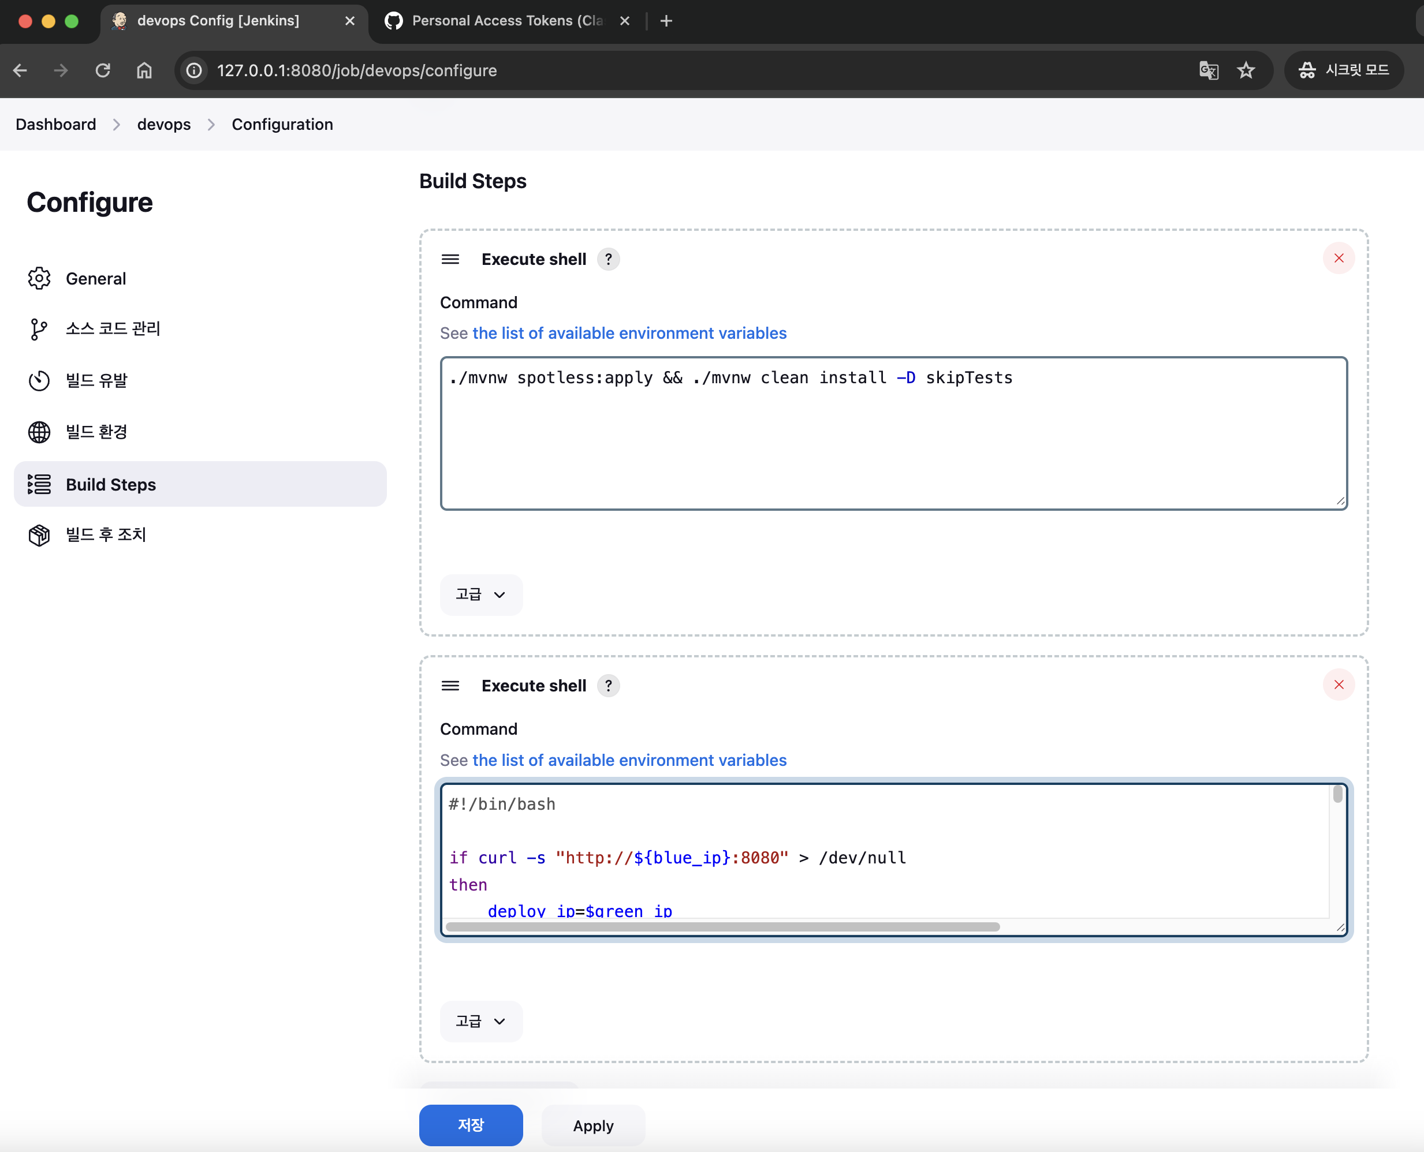Open source code management branch icon
Image resolution: width=1424 pixels, height=1152 pixels.
39,329
